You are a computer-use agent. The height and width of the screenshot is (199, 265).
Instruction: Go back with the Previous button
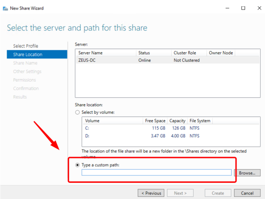click(x=151, y=193)
